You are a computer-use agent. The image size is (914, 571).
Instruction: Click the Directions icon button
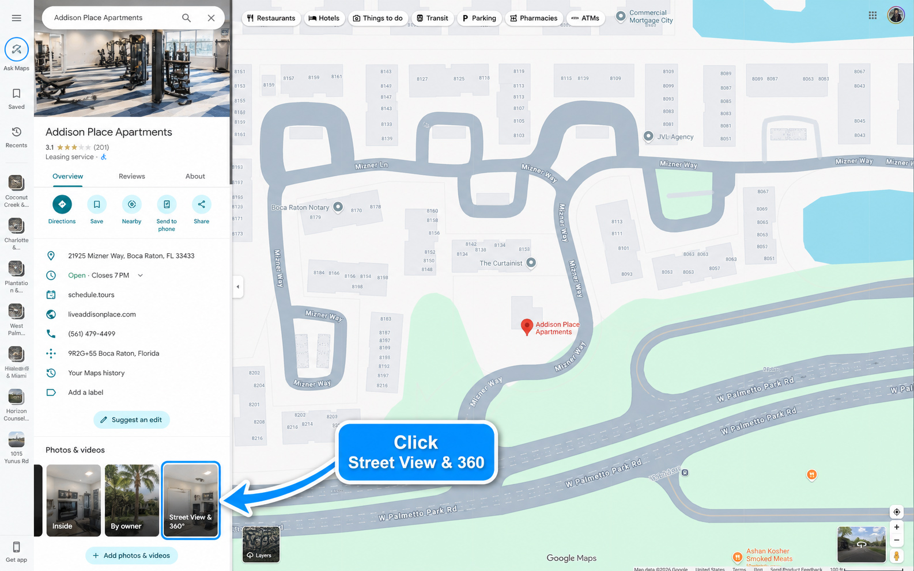coord(62,204)
